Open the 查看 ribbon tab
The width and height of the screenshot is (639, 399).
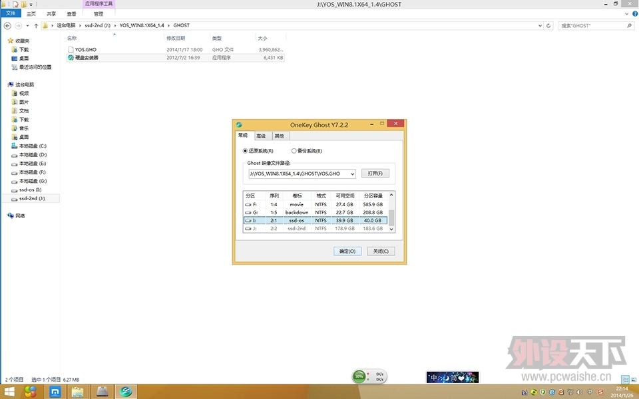(71, 14)
